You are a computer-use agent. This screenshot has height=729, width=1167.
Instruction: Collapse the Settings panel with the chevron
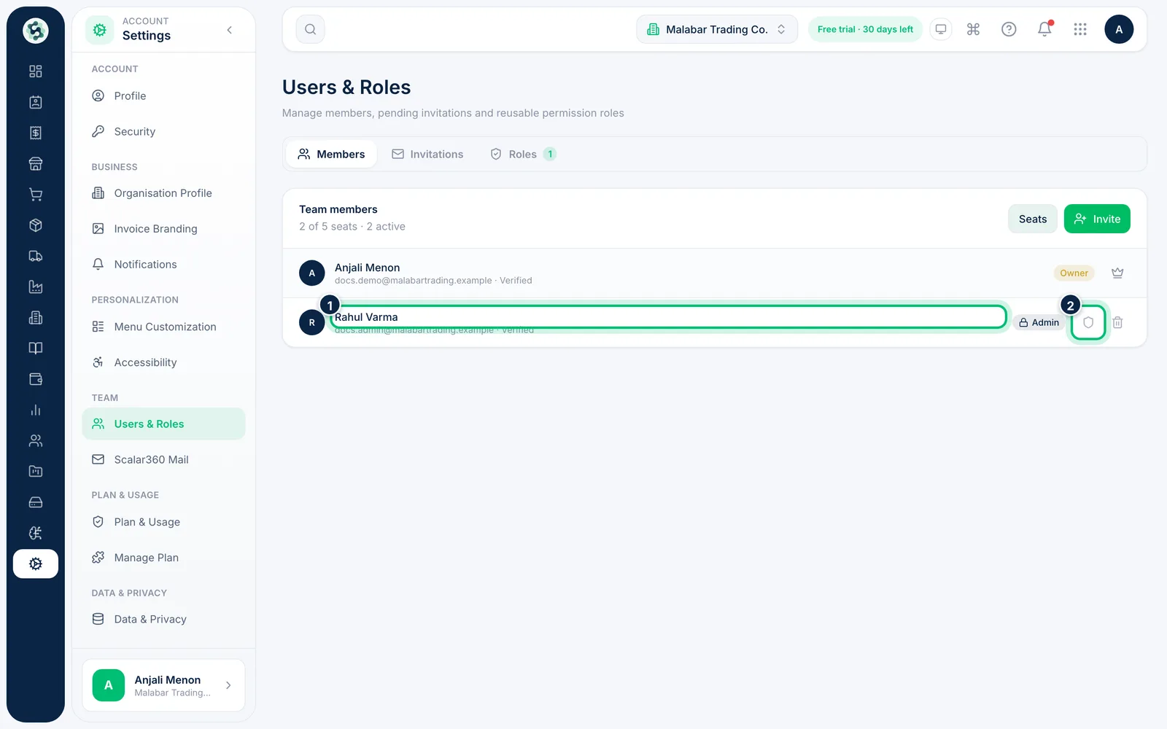pos(230,30)
